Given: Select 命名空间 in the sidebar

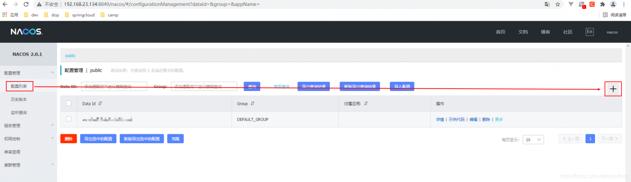Looking at the screenshot, I should coord(12,152).
